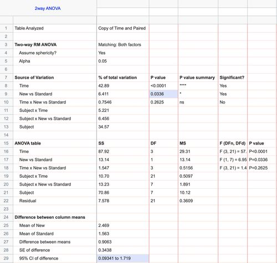Click row number 15 header
This screenshot has height=263, width=277.
(x=6, y=143)
